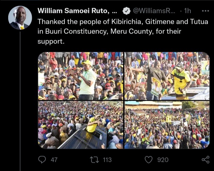Open top-left rally photo with speaker
Image resolution: width=214 pixels, height=171 pixels.
coord(81,76)
